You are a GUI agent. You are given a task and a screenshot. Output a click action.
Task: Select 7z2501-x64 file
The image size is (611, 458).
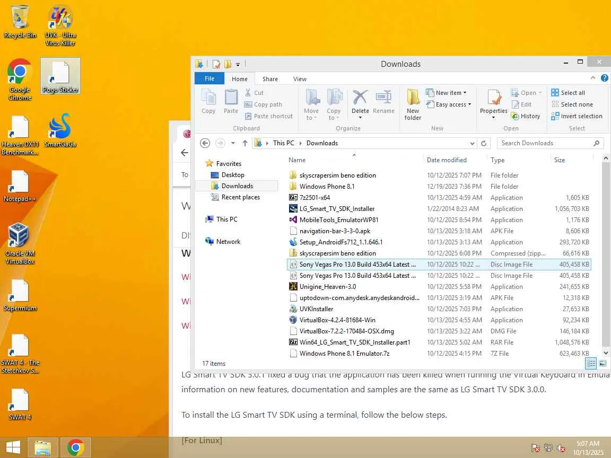click(x=439, y=197)
